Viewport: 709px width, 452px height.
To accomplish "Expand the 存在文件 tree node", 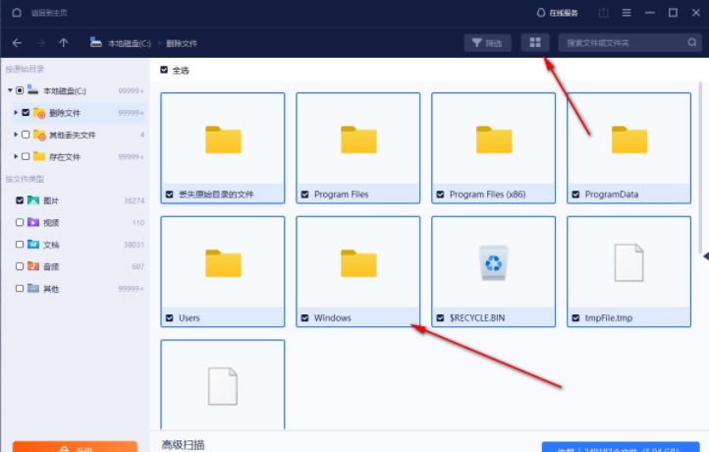I will [16, 156].
